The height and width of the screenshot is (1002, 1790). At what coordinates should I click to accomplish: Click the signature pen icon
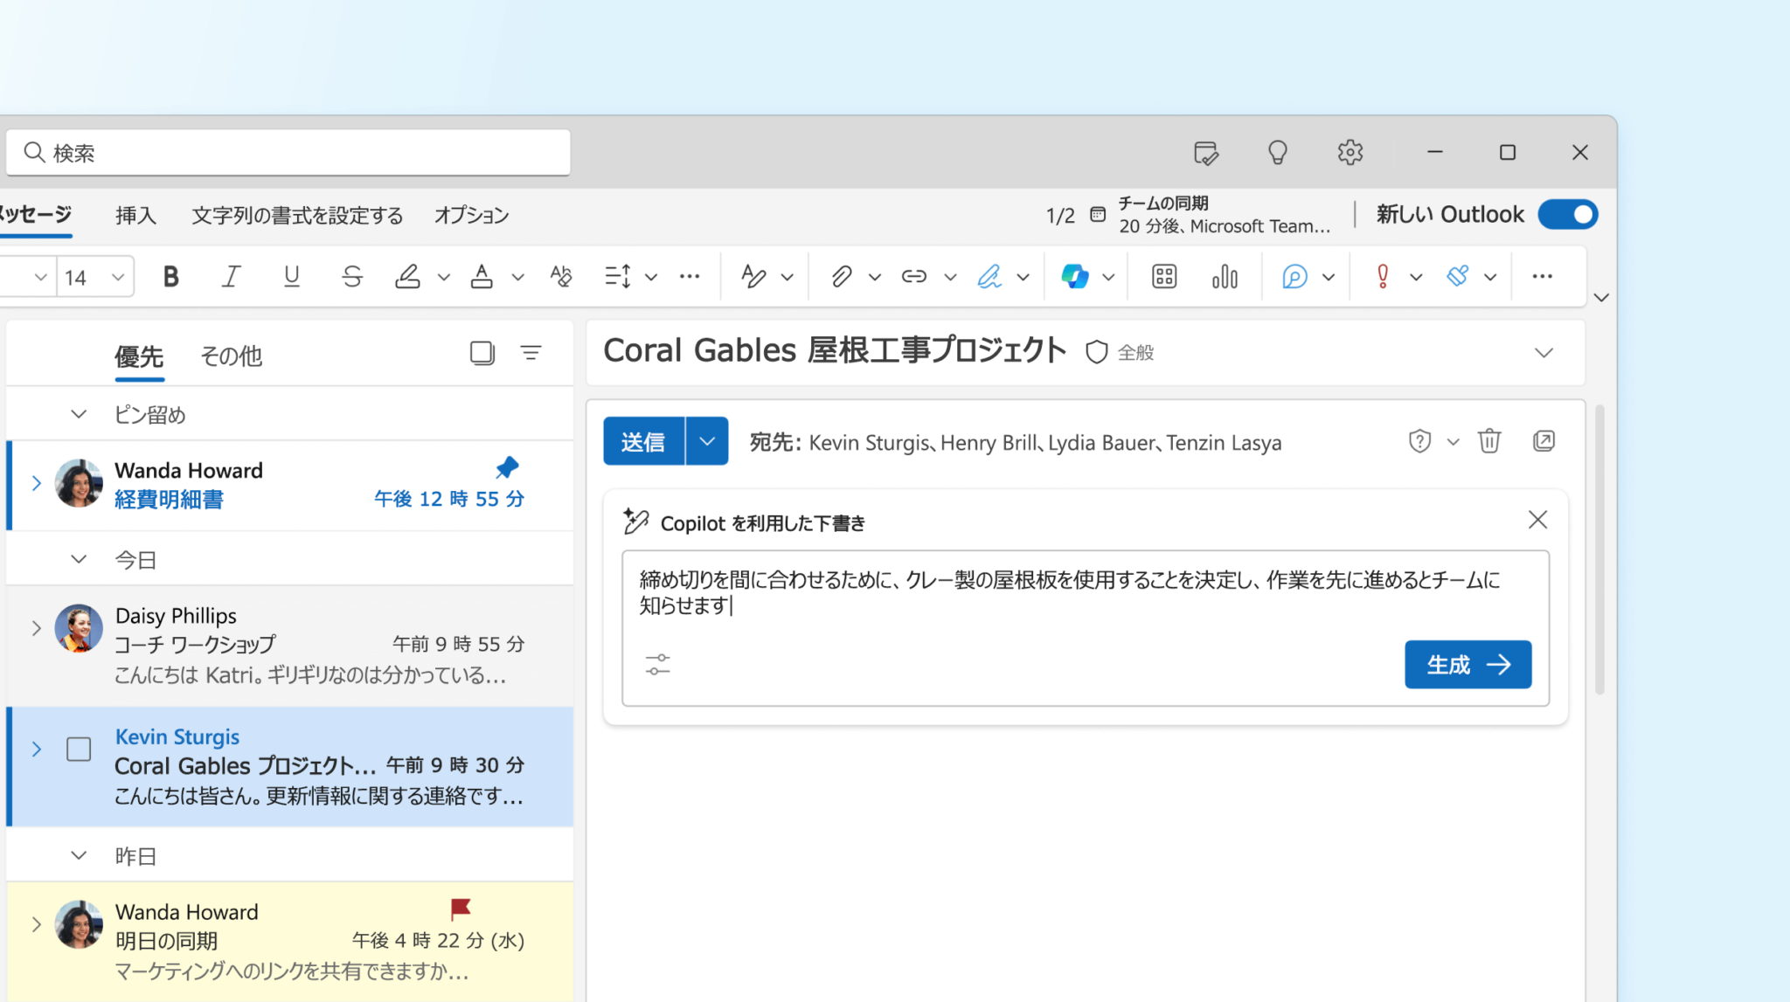[989, 277]
